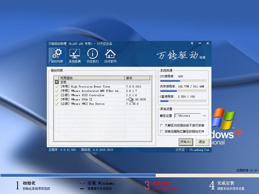259x194 pixels.
Task: Open the 系统拓展 system extension icon
Action: 75,55
